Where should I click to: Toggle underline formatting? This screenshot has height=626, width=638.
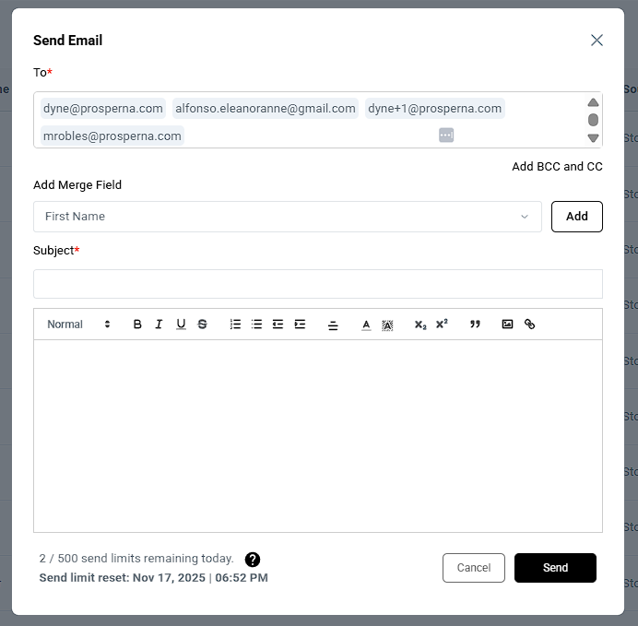(181, 325)
